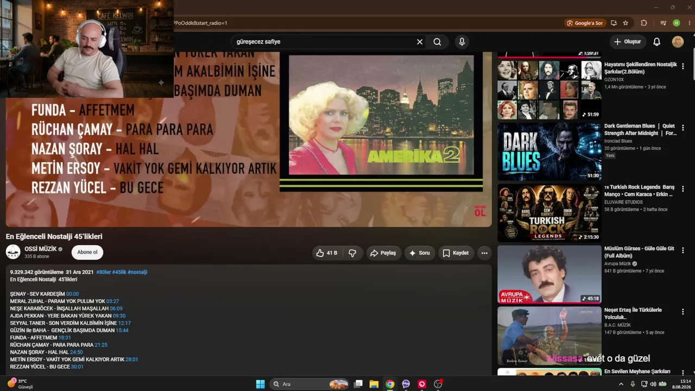Open the Chrome profile H avatar

pos(677,23)
